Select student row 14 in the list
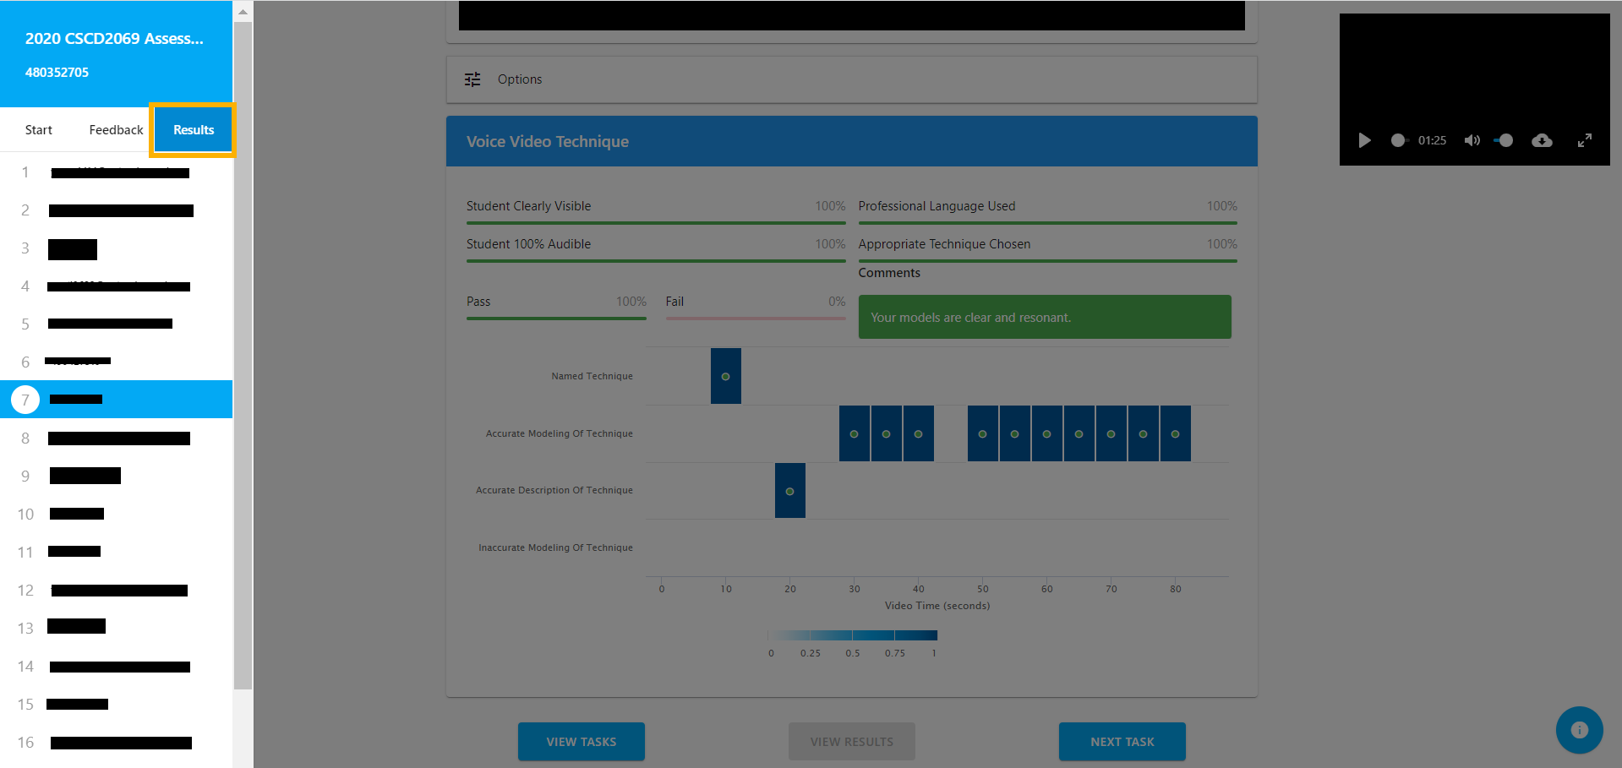This screenshot has height=768, width=1622. click(116, 667)
